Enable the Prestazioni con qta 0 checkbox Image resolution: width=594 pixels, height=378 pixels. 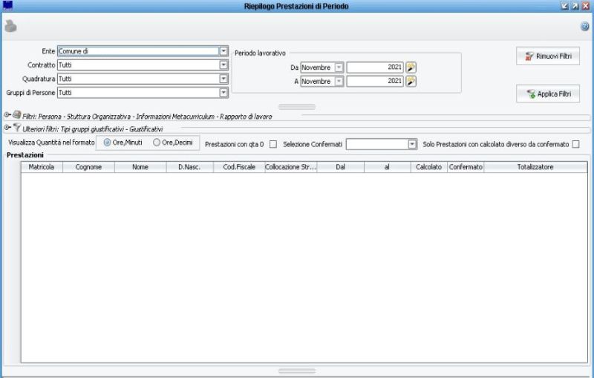pyautogui.click(x=272, y=143)
